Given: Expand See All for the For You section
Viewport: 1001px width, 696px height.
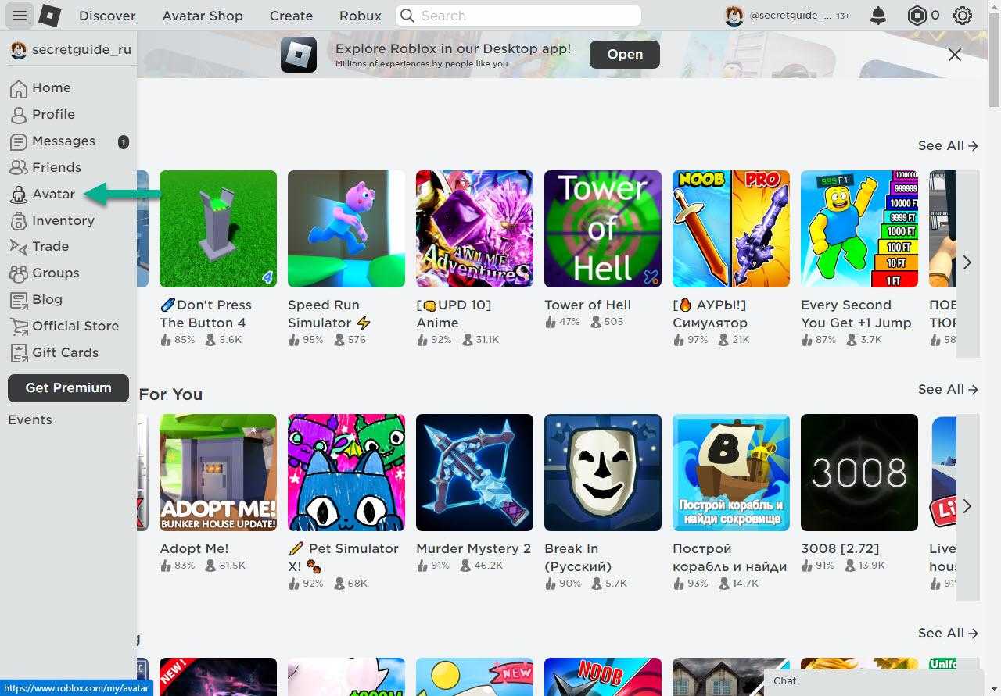Looking at the screenshot, I should (948, 389).
